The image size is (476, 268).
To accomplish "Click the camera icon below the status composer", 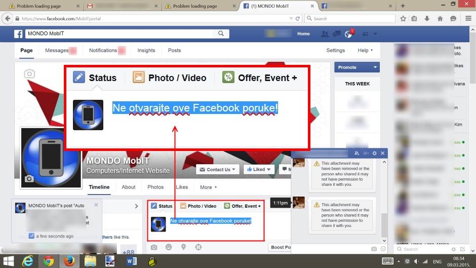I will coord(154,247).
